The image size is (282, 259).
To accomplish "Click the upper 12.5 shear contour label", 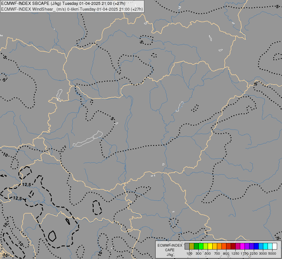I will [27, 184].
